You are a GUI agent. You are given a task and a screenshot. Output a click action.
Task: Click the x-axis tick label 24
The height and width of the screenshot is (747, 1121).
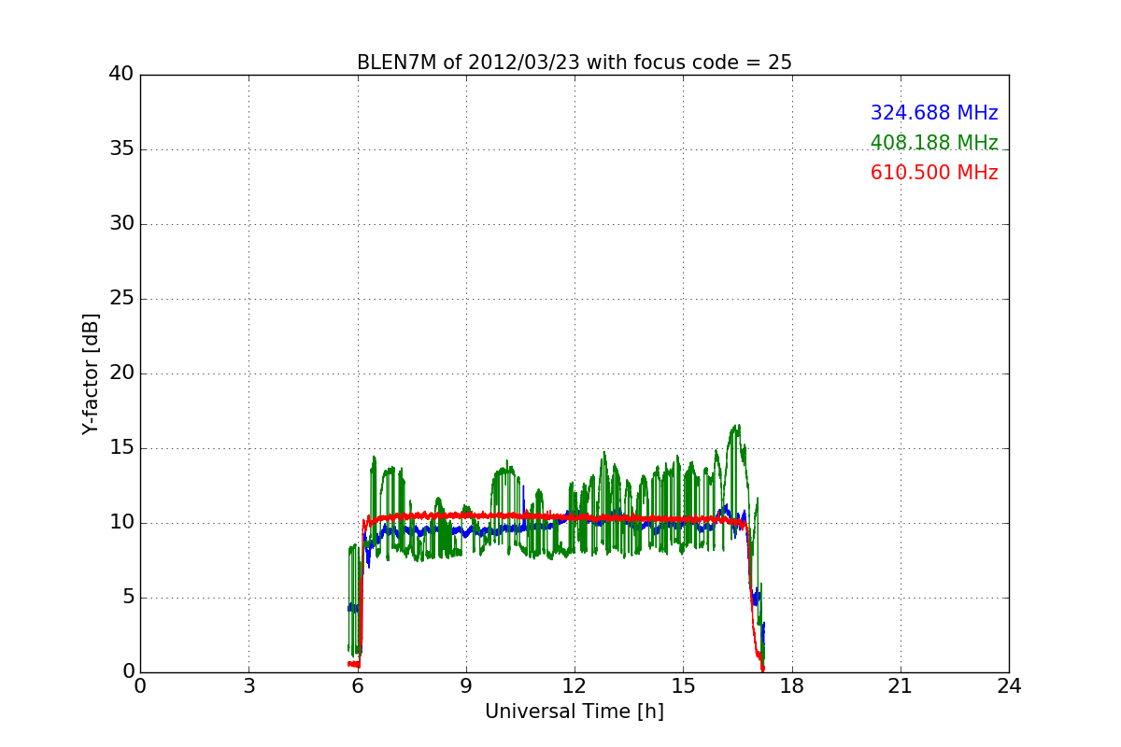point(1009,685)
